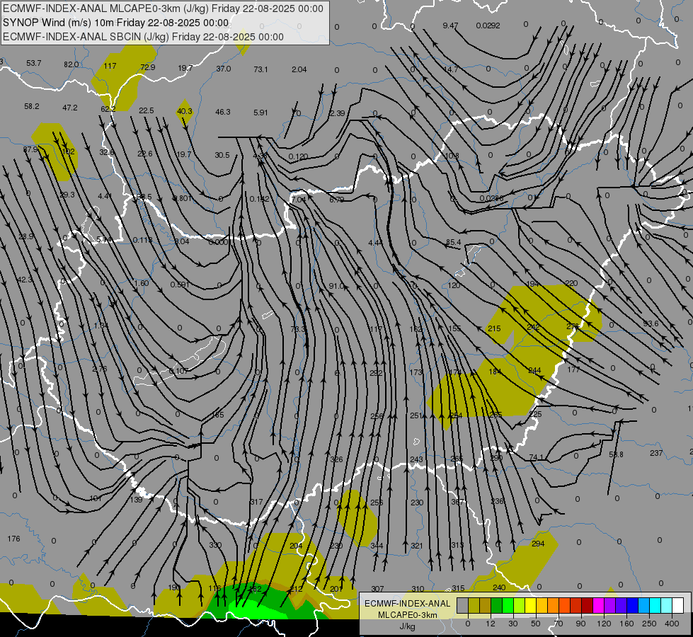Viewport: 693px width, 637px height.
Task: Click the grid value 73.1
Action: pyautogui.click(x=260, y=69)
